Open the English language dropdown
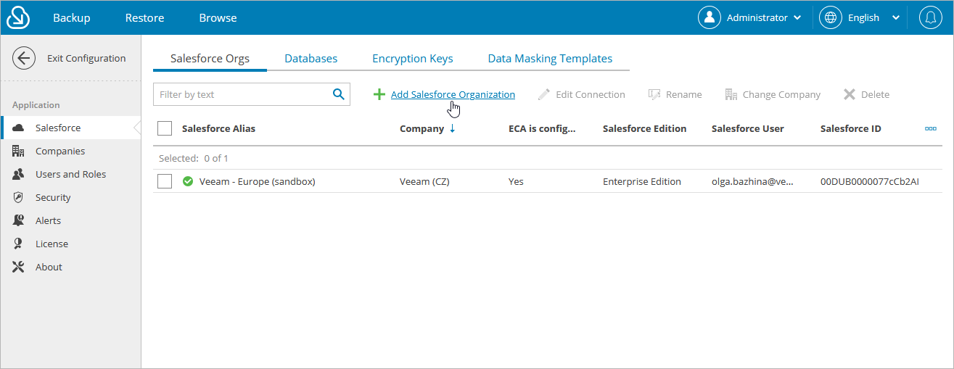Image resolution: width=954 pixels, height=369 pixels. pyautogui.click(x=860, y=17)
